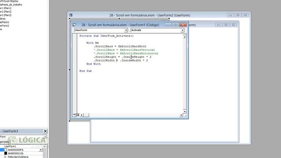This screenshot has width=281, height=158.
Task: Minimize the background UserForm1 designer window
Action: coord(219,25)
